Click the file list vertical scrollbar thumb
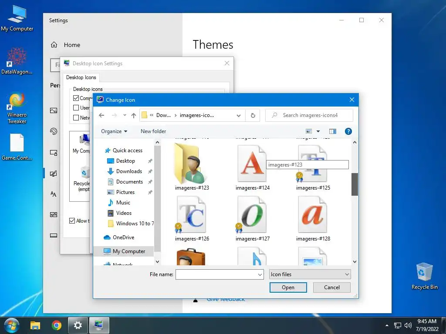446x334 pixels. click(355, 184)
